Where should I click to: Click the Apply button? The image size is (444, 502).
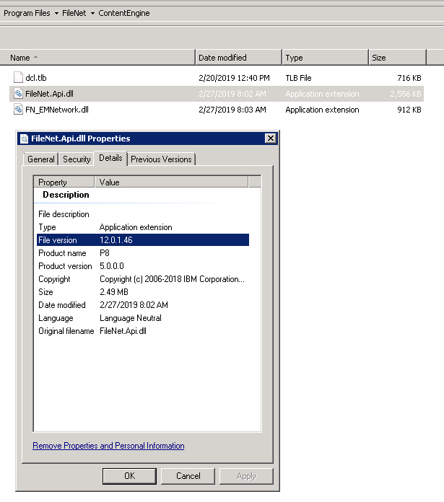click(246, 476)
